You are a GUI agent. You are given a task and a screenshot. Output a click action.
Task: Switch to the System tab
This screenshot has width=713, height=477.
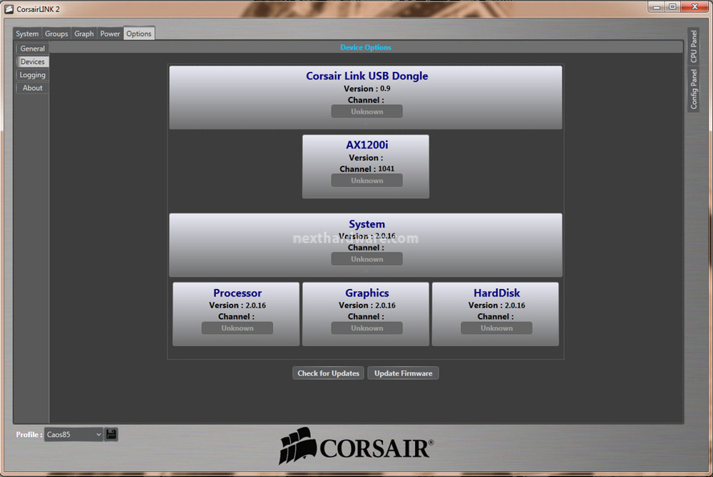click(x=27, y=34)
